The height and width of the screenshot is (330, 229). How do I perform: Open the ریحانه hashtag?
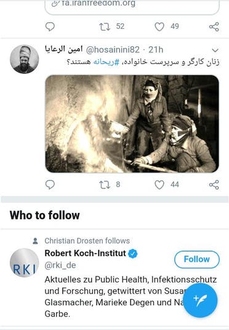[106, 62]
